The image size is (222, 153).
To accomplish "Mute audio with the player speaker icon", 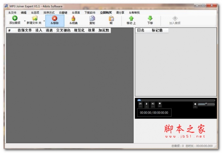I will 195,104.
